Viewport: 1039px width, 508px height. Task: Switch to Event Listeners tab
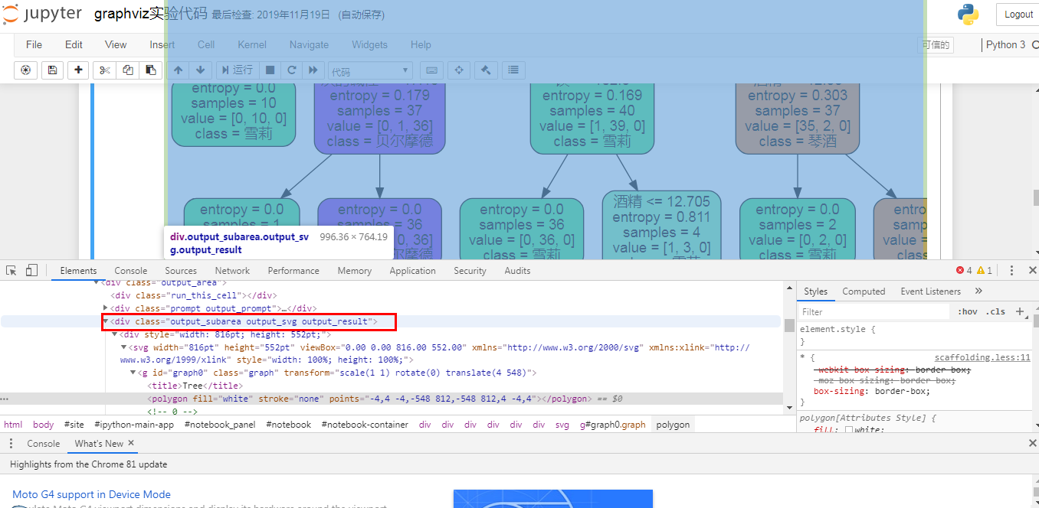[931, 291]
